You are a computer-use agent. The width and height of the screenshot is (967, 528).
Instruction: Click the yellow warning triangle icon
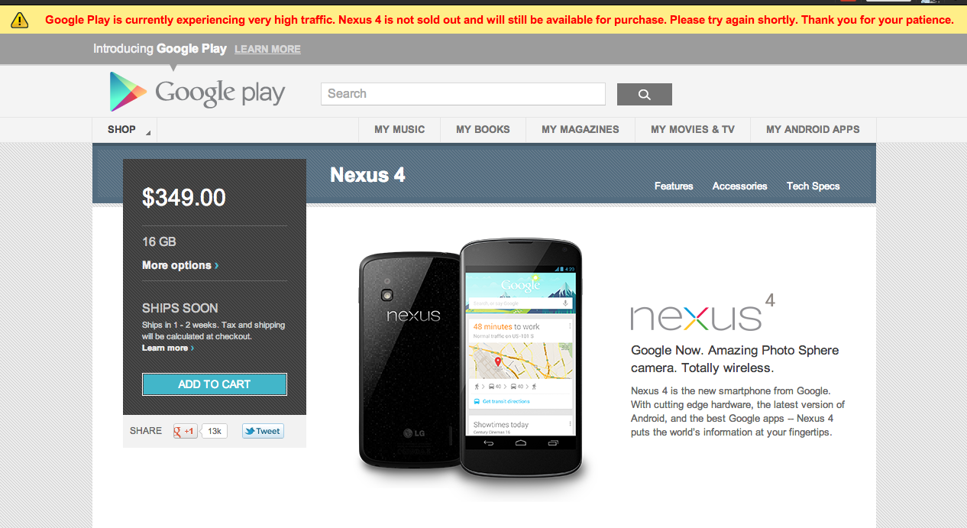pos(20,21)
